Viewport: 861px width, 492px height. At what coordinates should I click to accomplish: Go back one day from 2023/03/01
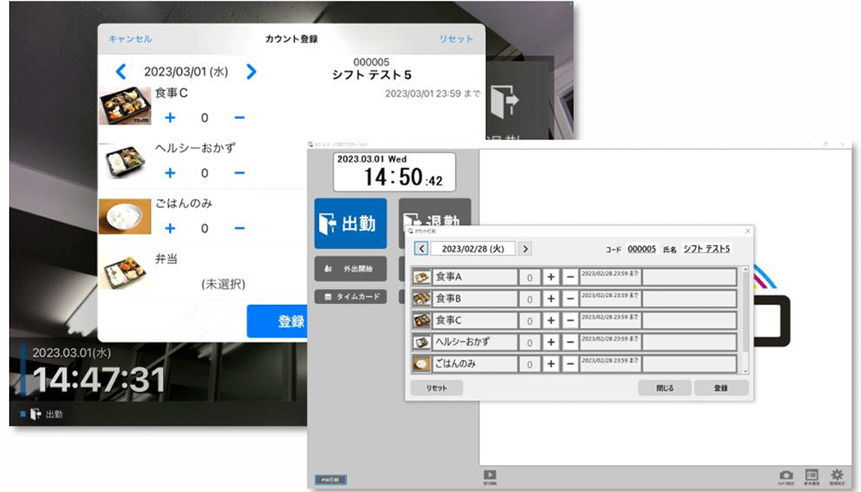pyautogui.click(x=121, y=72)
